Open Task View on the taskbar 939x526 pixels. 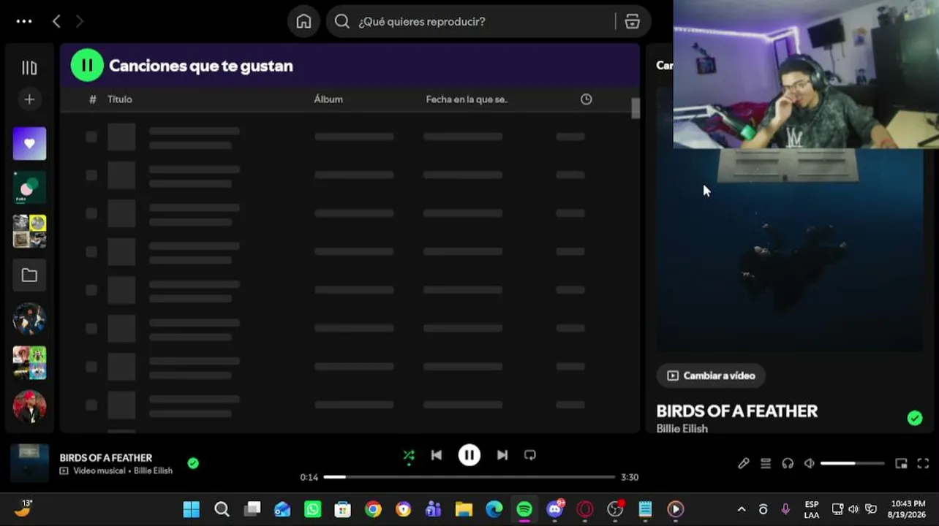coord(252,509)
